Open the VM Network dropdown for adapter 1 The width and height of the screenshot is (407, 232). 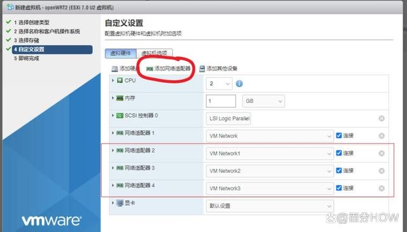(x=270, y=136)
